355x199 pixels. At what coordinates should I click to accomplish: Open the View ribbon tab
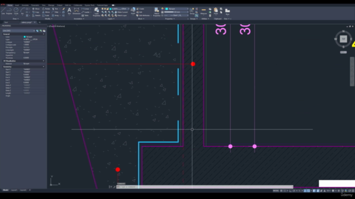point(44,5)
